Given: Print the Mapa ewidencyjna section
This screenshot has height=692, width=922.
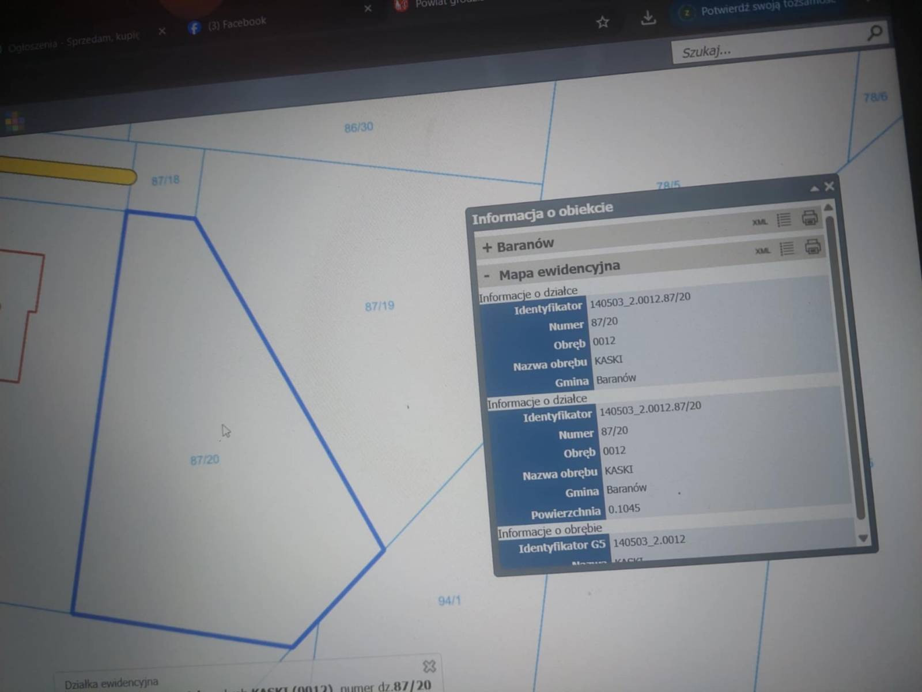Looking at the screenshot, I should (x=813, y=247).
